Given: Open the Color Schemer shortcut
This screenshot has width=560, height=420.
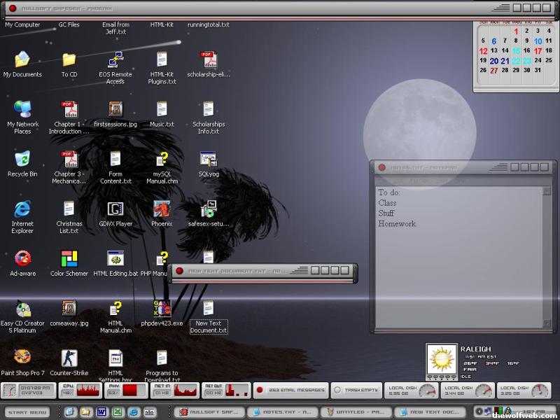Looking at the screenshot, I should pos(69,259).
